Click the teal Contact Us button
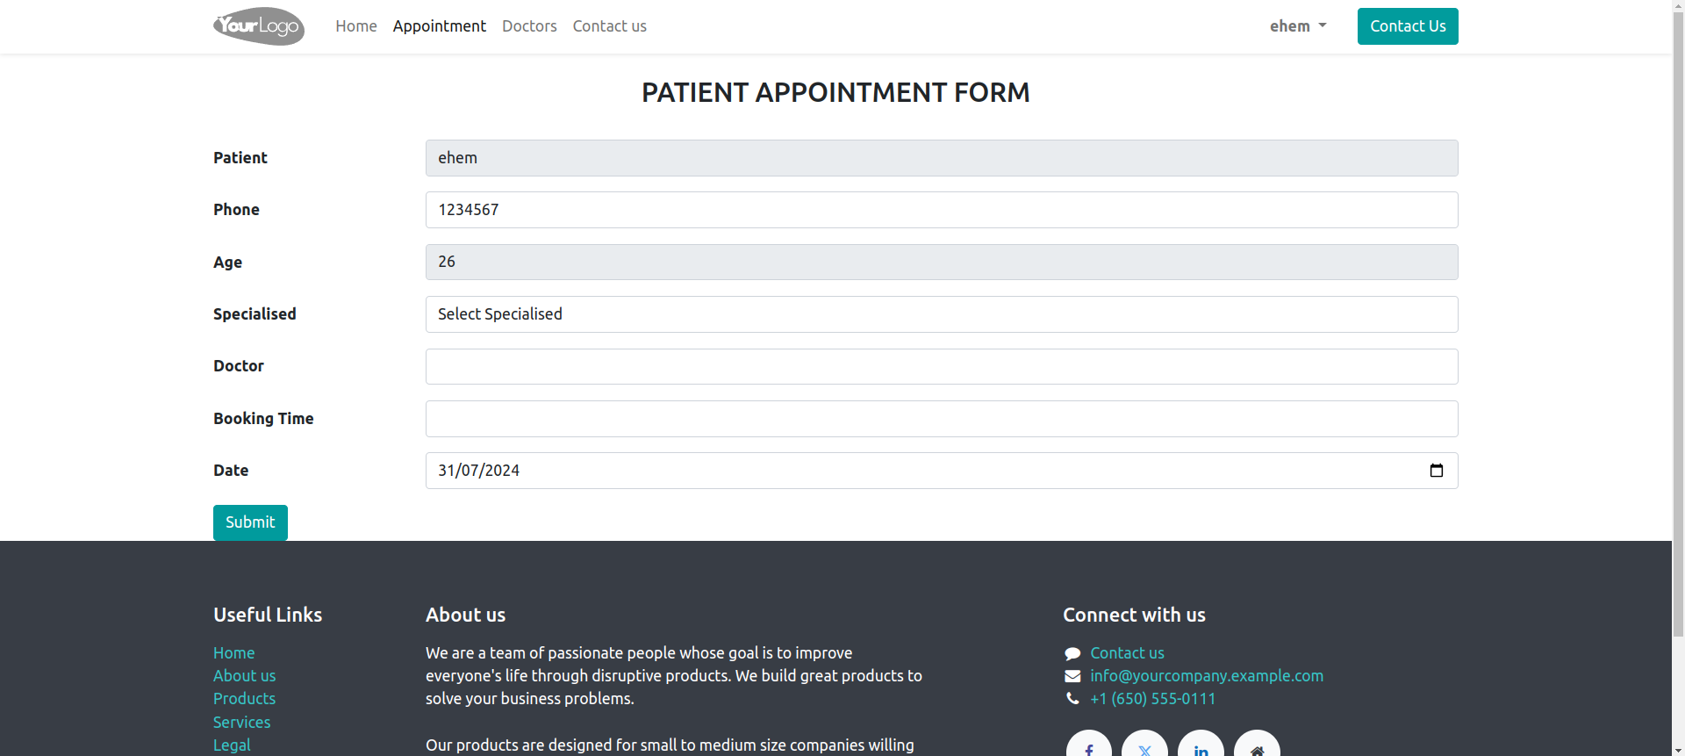Image resolution: width=1685 pixels, height=756 pixels. (1408, 26)
